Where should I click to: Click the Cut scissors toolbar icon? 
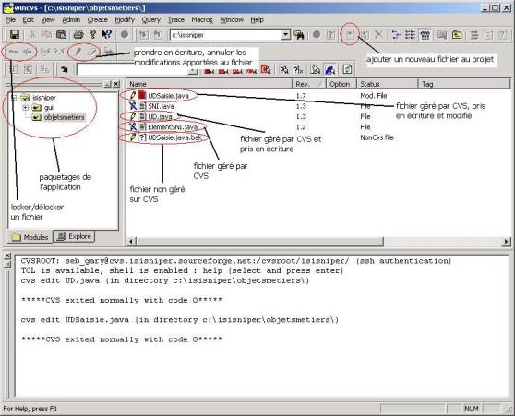point(32,34)
